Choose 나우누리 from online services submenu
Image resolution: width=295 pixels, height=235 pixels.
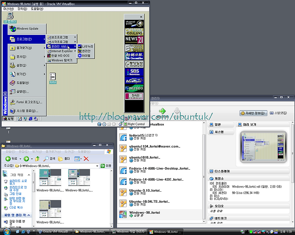86,46
